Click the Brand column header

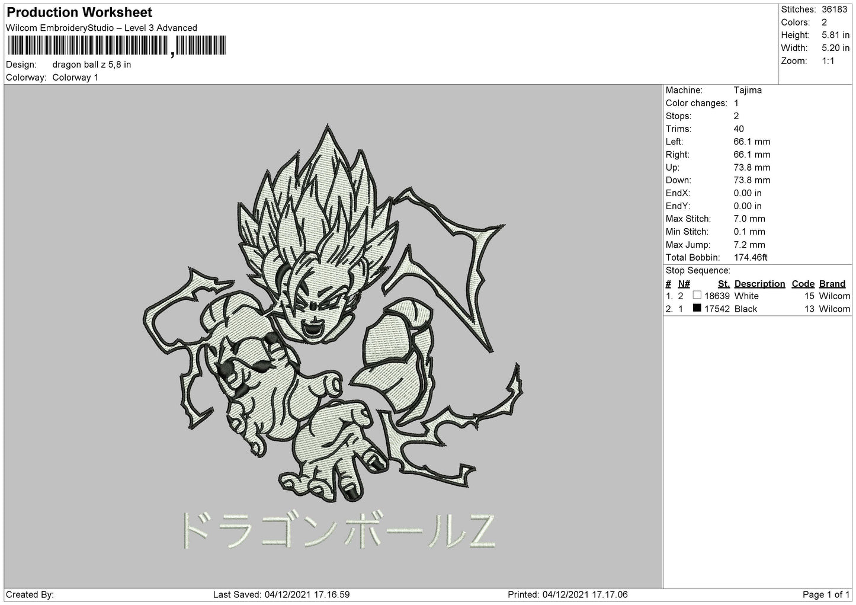(x=832, y=284)
